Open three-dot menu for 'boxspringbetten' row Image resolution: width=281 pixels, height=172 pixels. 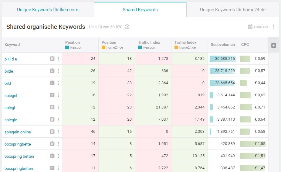pos(58,168)
